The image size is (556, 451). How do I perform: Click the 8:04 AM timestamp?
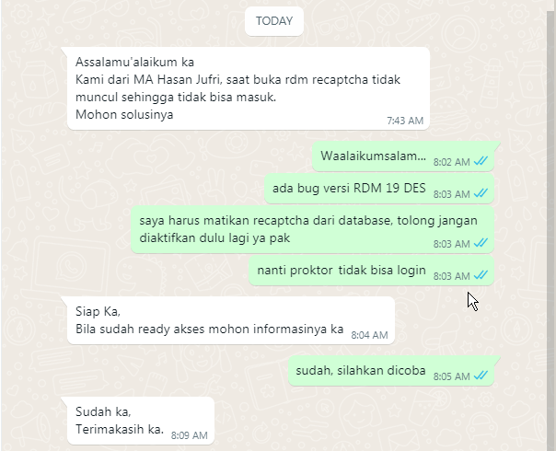pyautogui.click(x=369, y=335)
